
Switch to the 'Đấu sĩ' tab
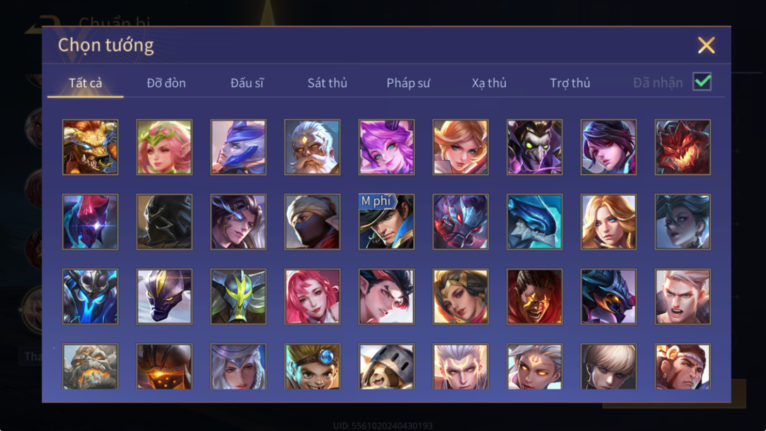247,83
